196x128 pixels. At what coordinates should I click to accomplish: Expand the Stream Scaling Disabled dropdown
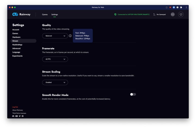click(x=55, y=82)
